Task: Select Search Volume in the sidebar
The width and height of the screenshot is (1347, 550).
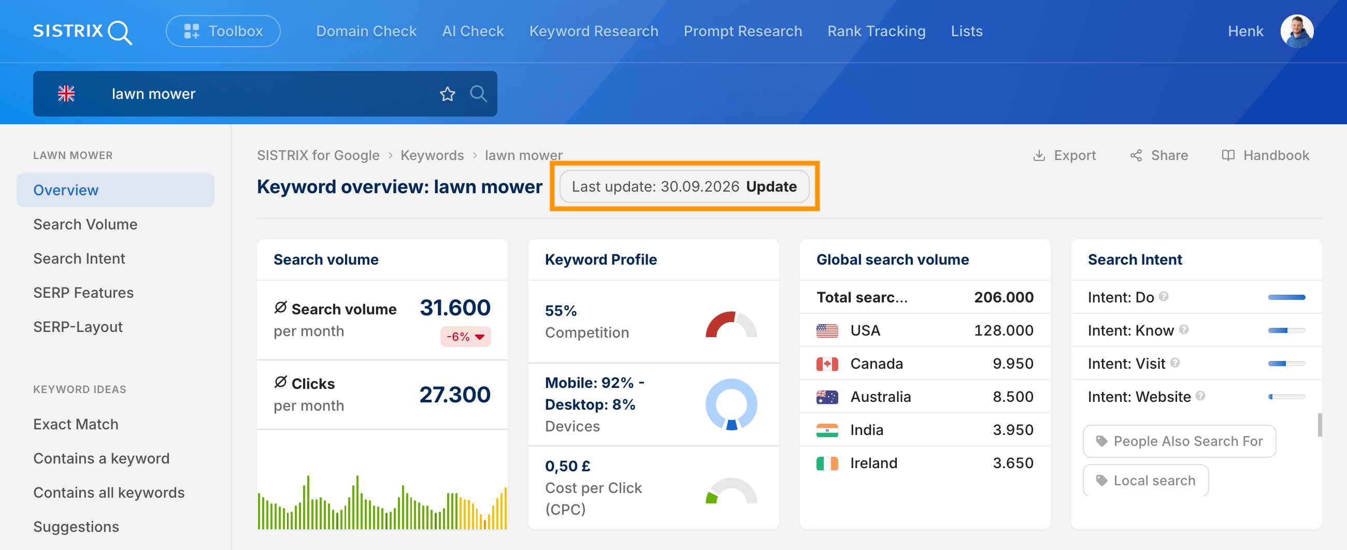Action: pos(85,224)
